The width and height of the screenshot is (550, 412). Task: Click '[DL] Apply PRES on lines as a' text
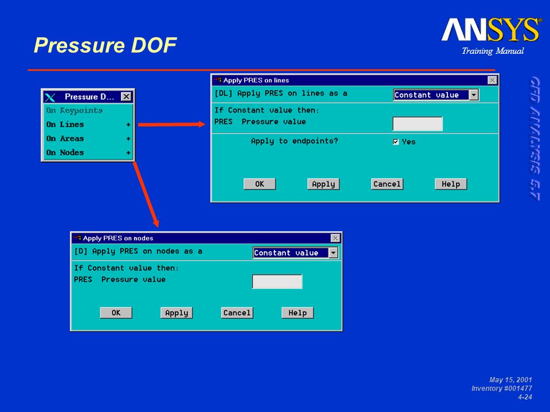[x=281, y=93]
